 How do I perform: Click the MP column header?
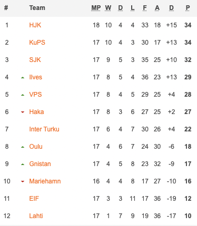pos(96,8)
